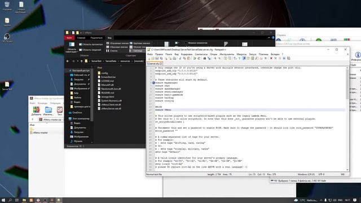The height and width of the screenshot is (203, 361).
Task: Select Этот компьютер in Explorer sidebar
Action: point(80,118)
